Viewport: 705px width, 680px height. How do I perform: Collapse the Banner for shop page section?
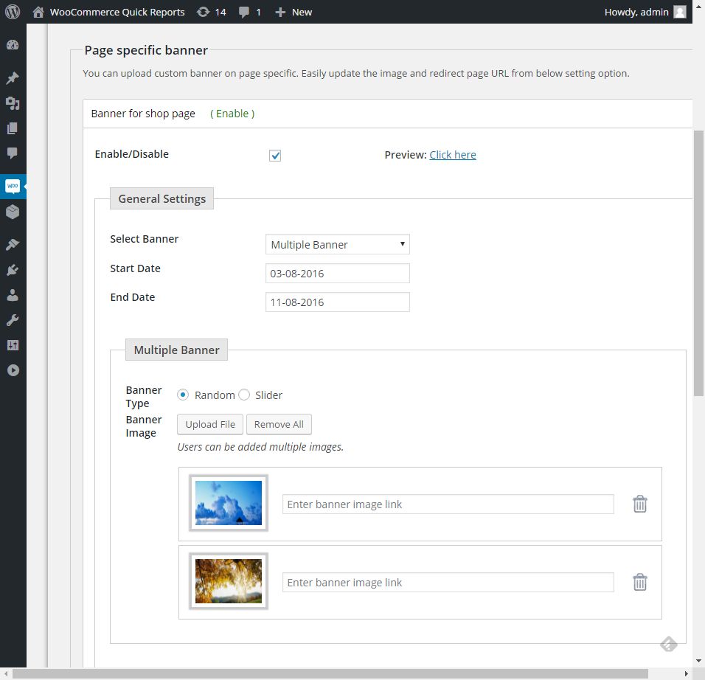pos(143,114)
